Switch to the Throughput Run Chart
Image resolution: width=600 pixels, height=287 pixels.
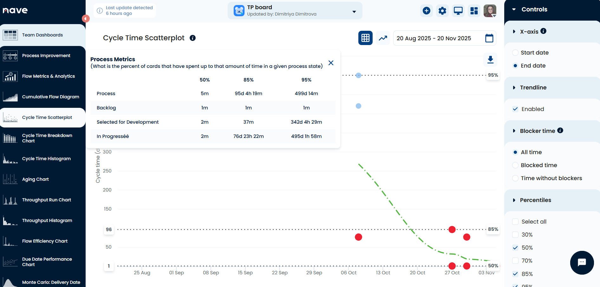(x=46, y=200)
